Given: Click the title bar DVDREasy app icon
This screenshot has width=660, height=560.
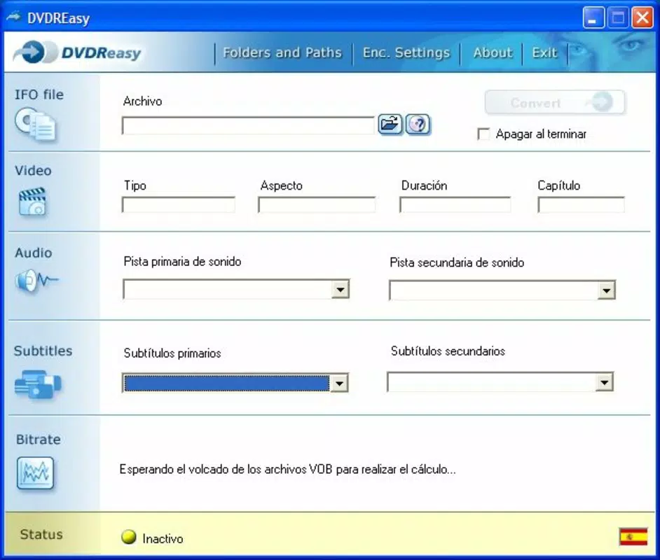Looking at the screenshot, I should click(x=14, y=17).
